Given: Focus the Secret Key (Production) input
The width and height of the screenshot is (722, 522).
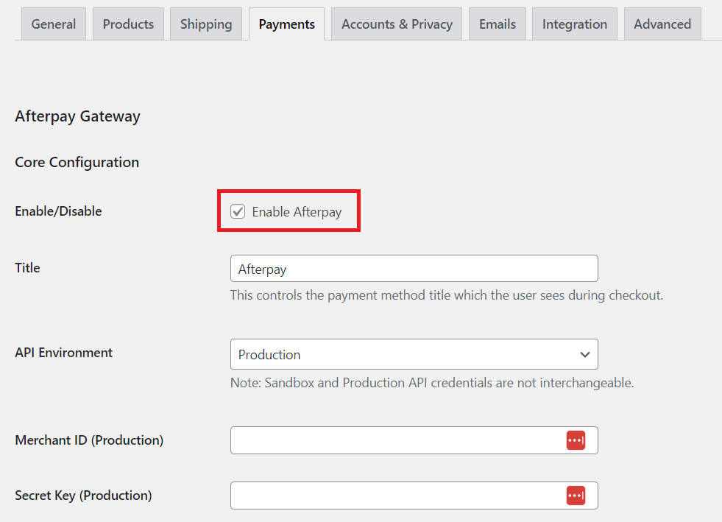Looking at the screenshot, I should (397, 495).
